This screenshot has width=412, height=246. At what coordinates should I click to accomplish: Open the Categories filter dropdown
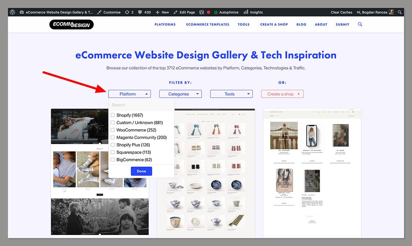click(180, 94)
